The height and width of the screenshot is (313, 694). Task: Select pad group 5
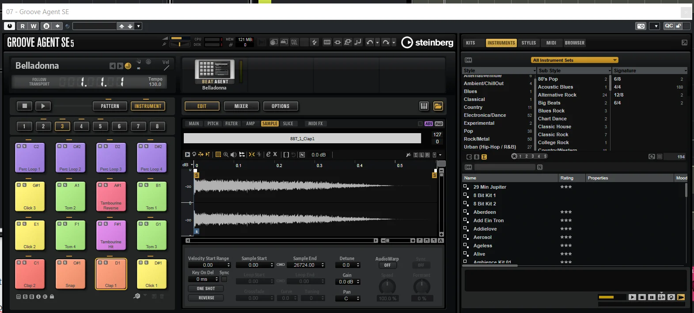100,127
